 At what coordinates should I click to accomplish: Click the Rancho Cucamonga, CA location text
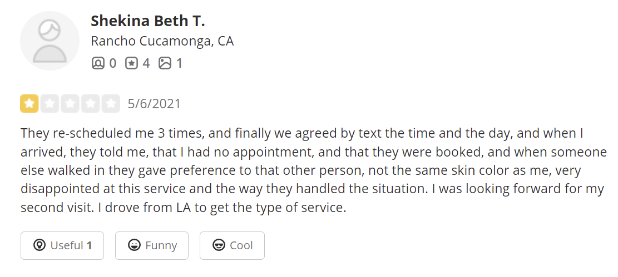coord(162,41)
